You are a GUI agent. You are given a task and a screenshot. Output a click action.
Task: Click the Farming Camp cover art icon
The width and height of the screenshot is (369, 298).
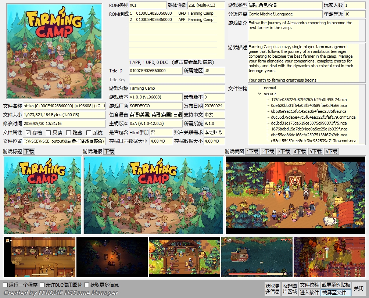54,51
